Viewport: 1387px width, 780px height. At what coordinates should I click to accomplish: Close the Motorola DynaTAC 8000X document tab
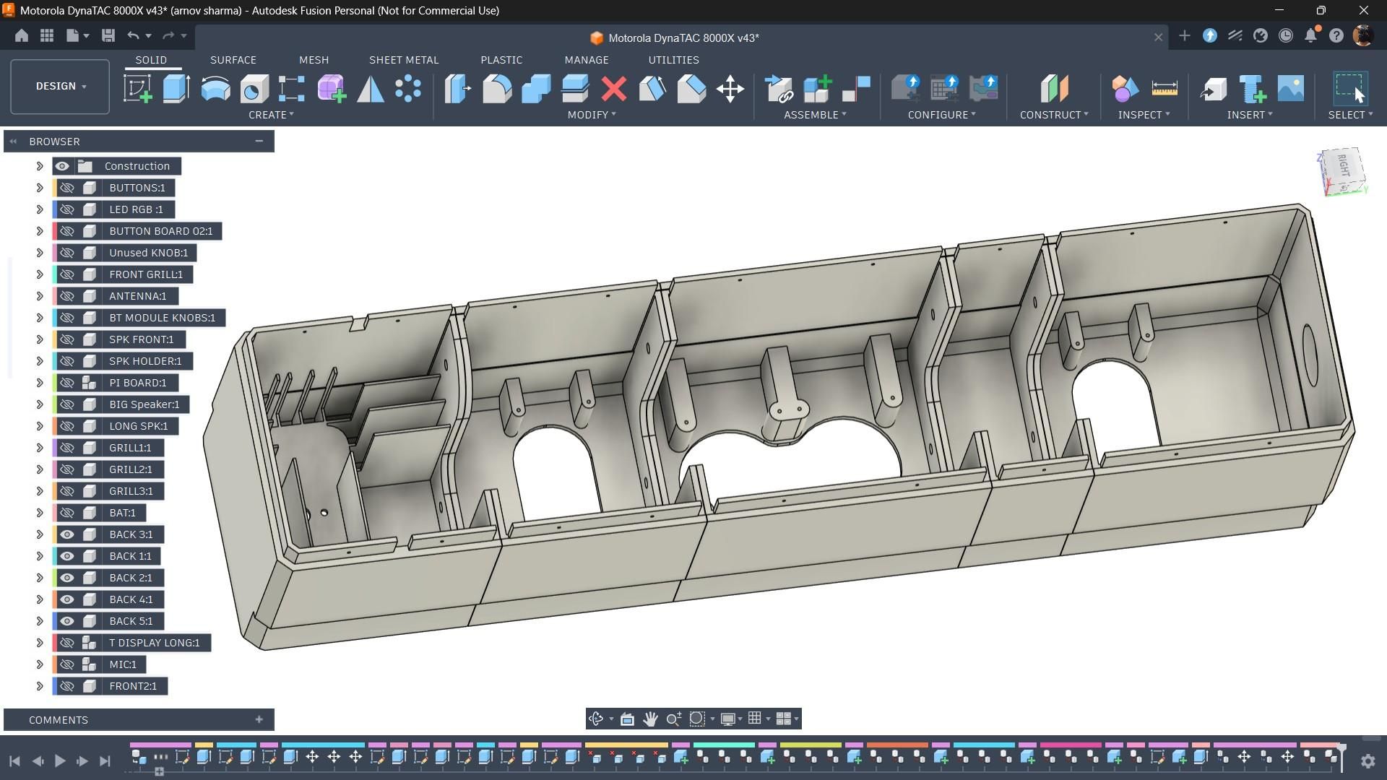(x=1159, y=38)
